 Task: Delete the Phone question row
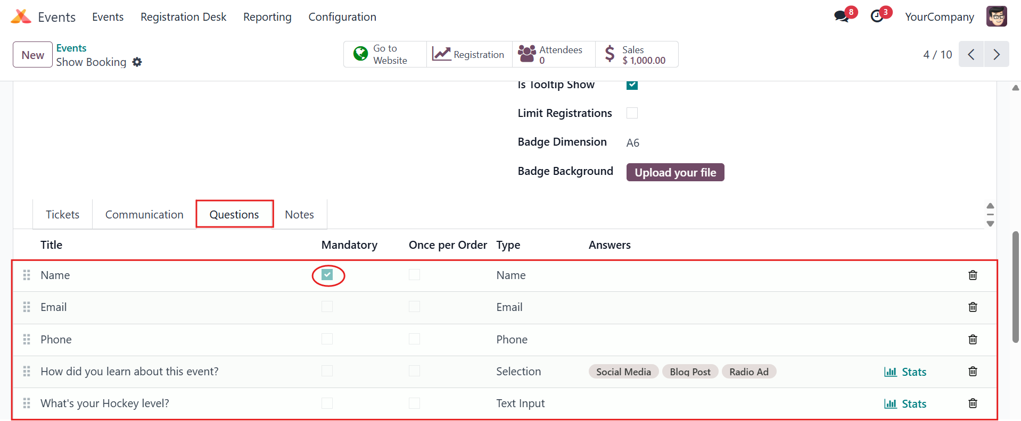pyautogui.click(x=973, y=340)
